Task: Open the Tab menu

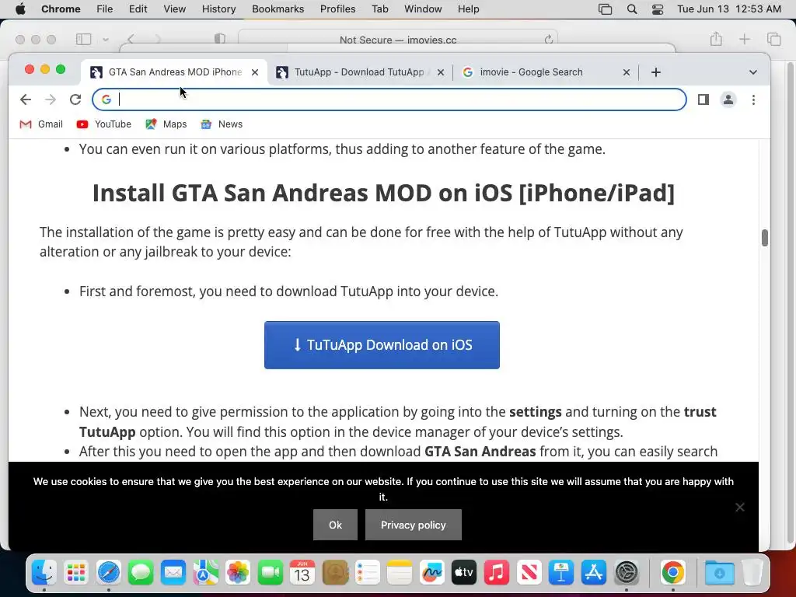Action: (x=379, y=9)
